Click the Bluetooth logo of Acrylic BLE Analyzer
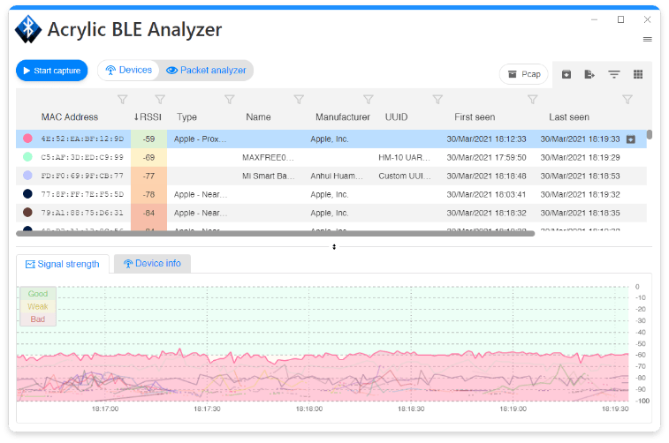 [28, 29]
